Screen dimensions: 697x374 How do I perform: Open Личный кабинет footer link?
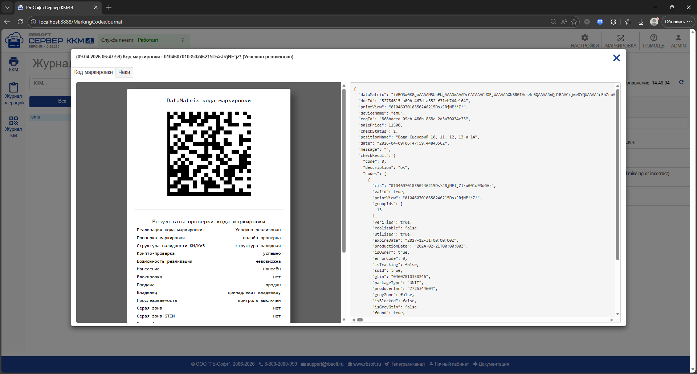pyautogui.click(x=449, y=364)
